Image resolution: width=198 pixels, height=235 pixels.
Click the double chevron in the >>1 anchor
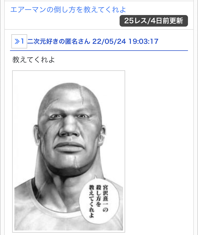click(17, 41)
